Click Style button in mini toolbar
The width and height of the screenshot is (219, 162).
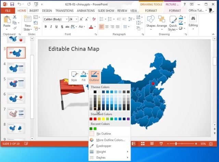pyautogui.click(x=74, y=76)
